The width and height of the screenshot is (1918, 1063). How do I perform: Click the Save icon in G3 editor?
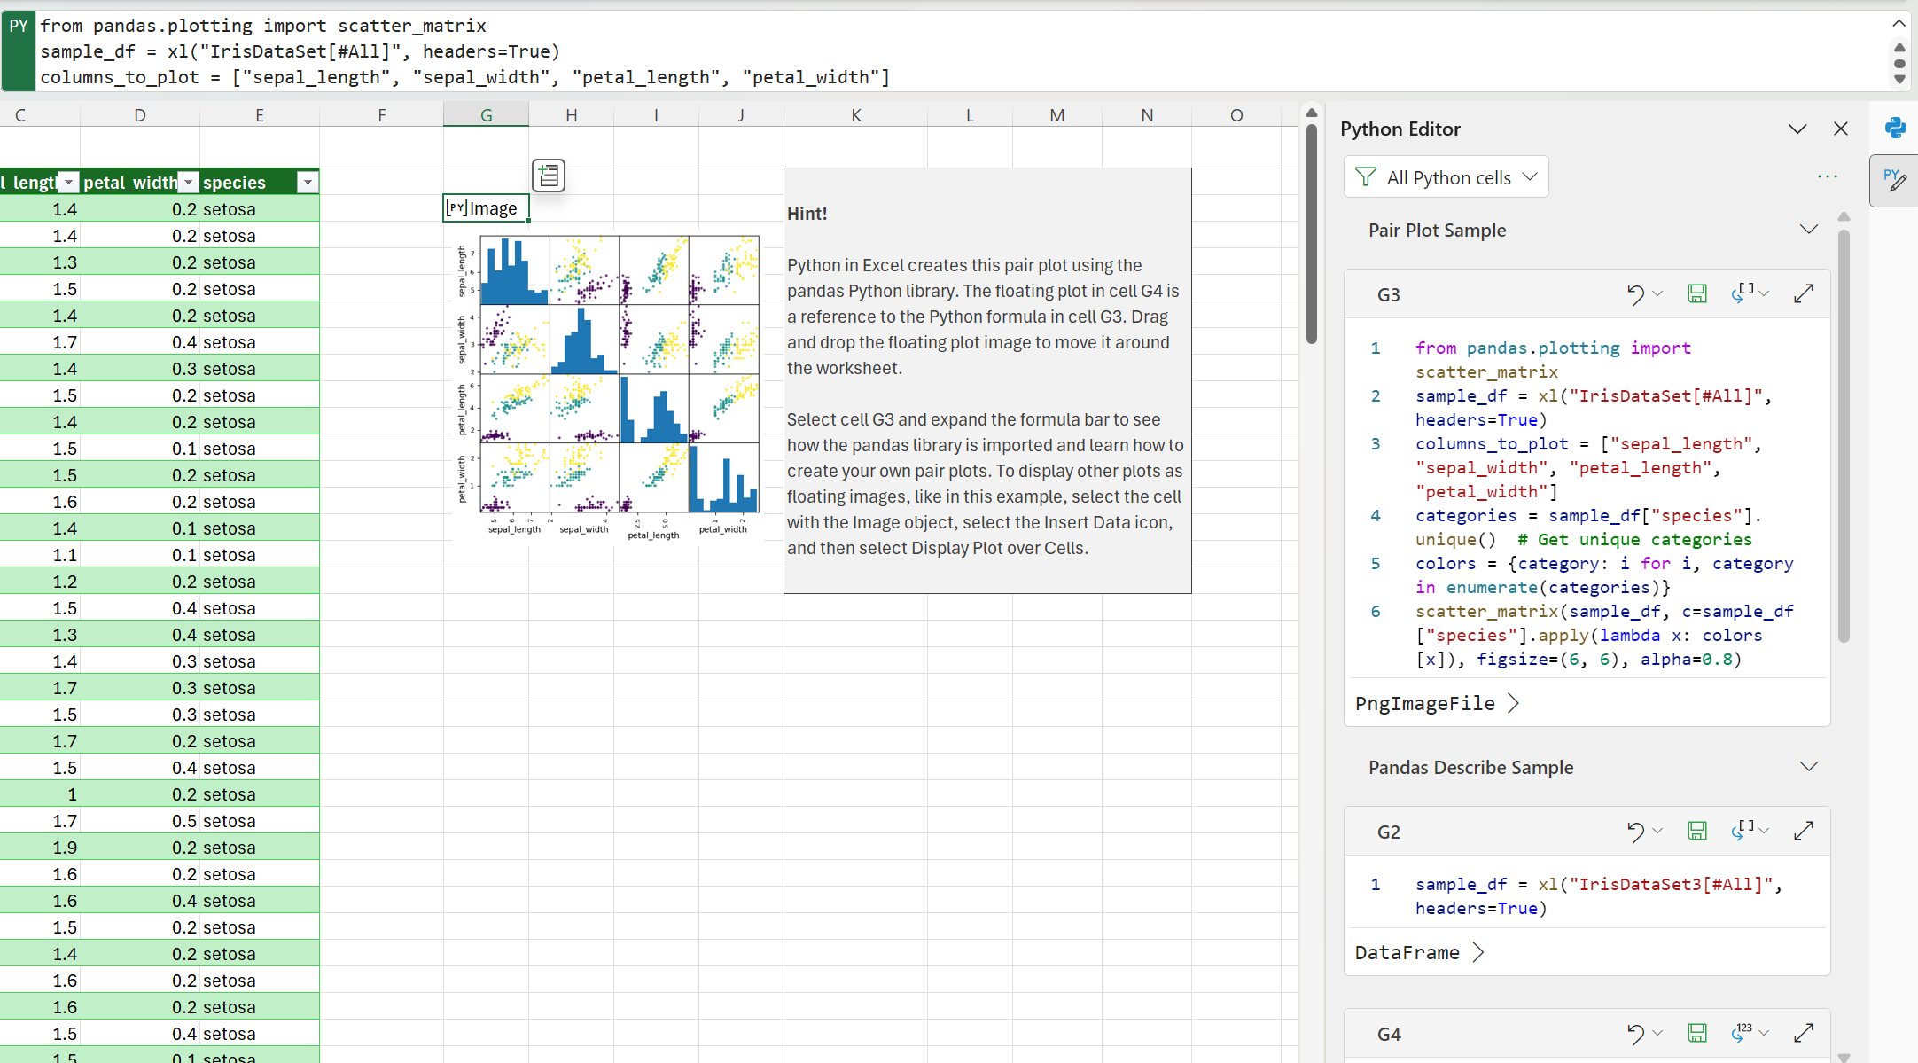coord(1697,293)
